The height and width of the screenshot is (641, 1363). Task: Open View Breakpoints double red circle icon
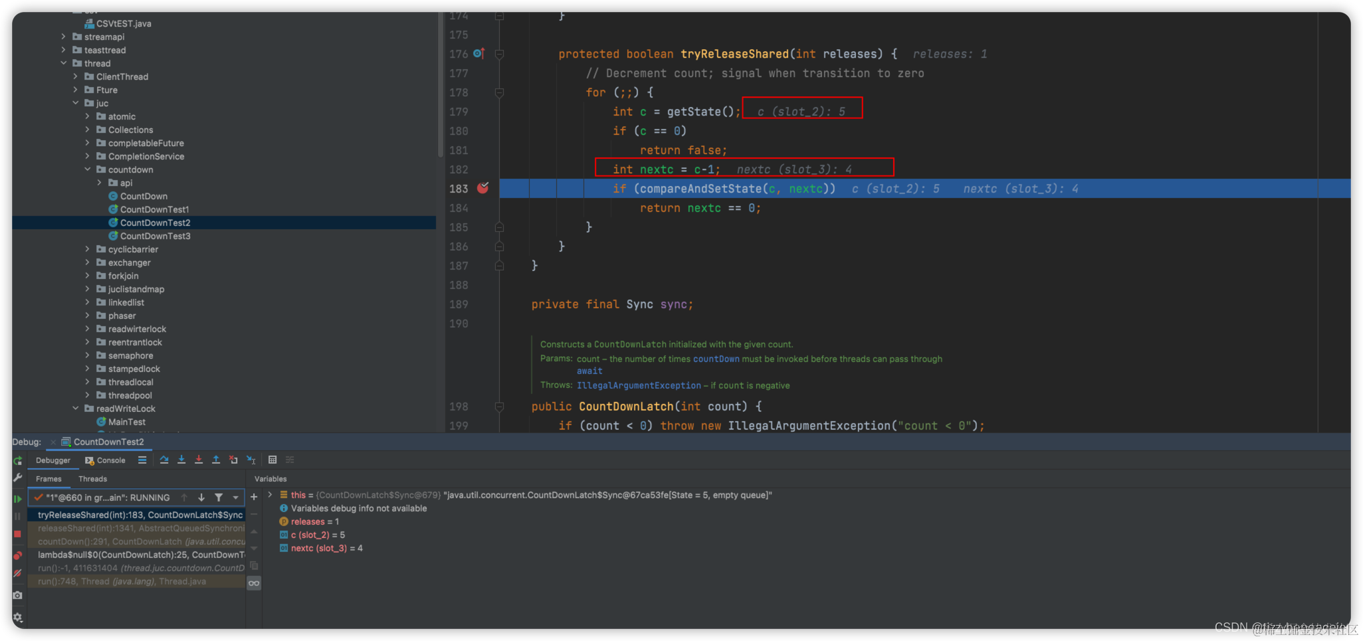point(18,555)
